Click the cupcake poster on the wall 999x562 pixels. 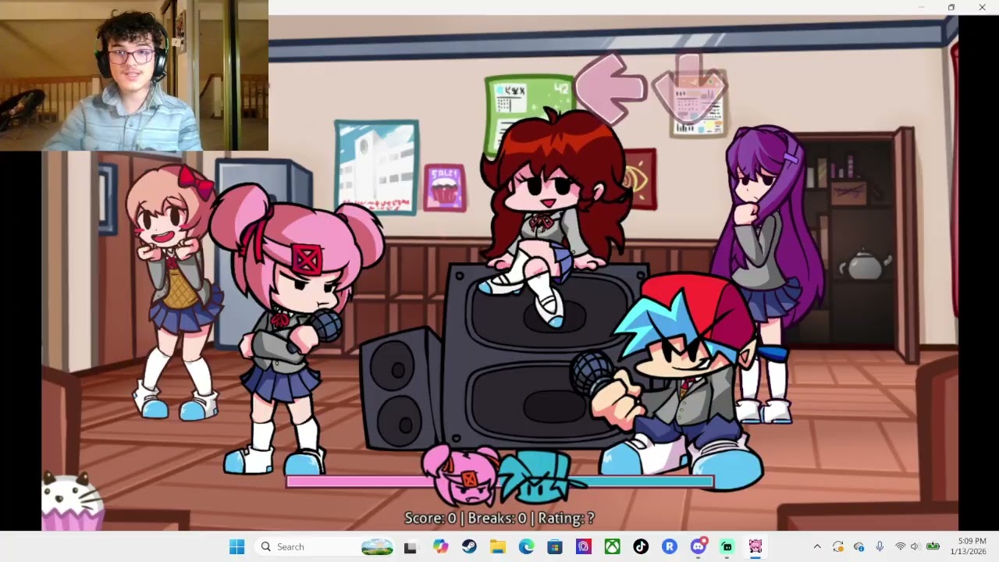(x=445, y=188)
